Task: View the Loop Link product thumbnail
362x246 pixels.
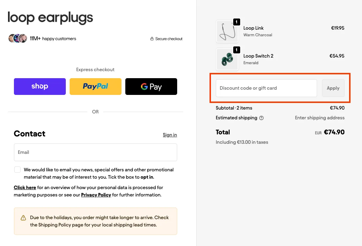Action: pyautogui.click(x=227, y=31)
